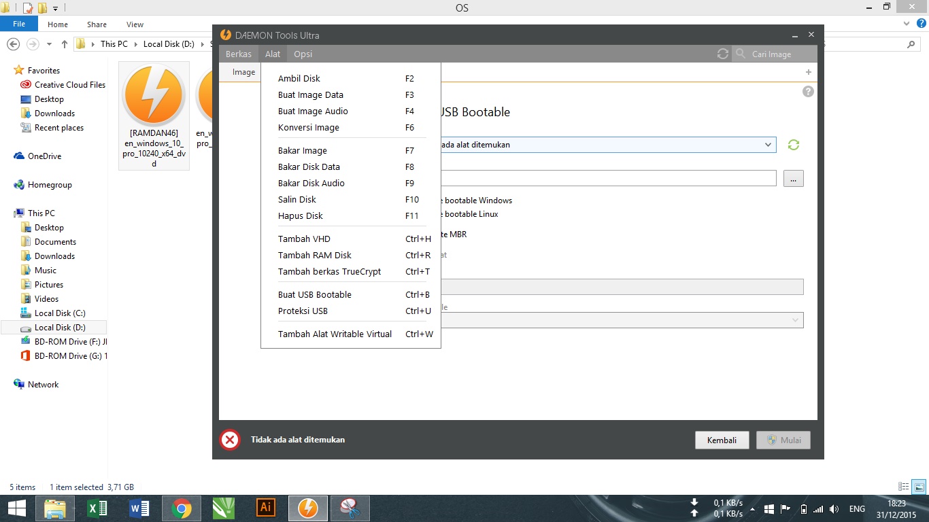This screenshot has height=522, width=929.
Task: Click the refresh icon beside the search box
Action: tap(722, 54)
